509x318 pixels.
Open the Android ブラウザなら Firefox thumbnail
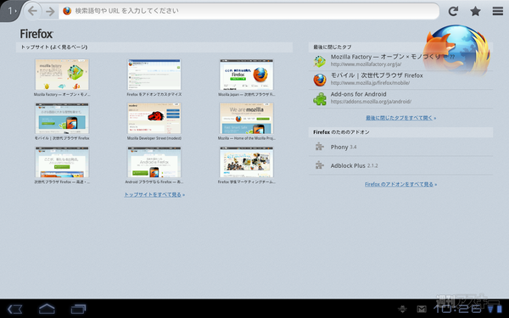pos(154,162)
